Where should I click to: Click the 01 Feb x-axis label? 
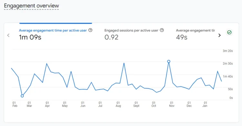tap(15, 104)
